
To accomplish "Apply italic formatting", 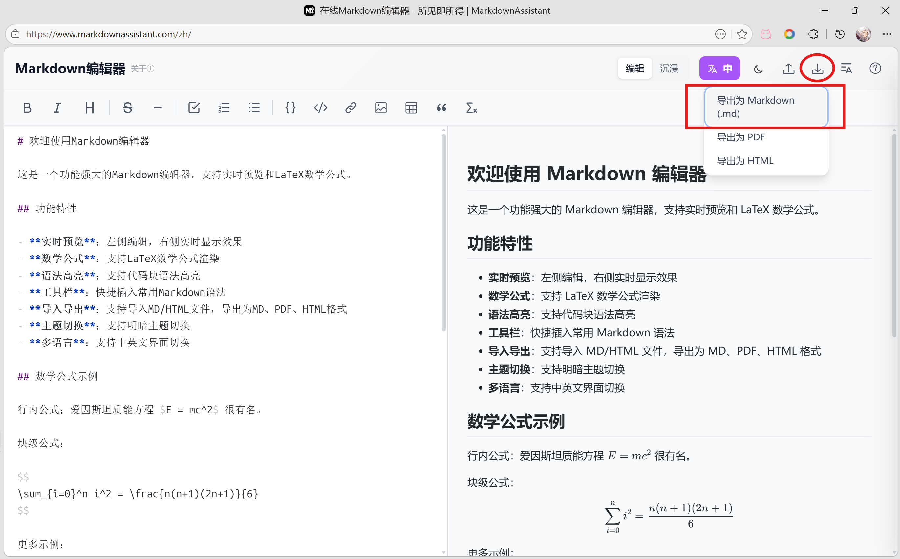I will pos(57,108).
